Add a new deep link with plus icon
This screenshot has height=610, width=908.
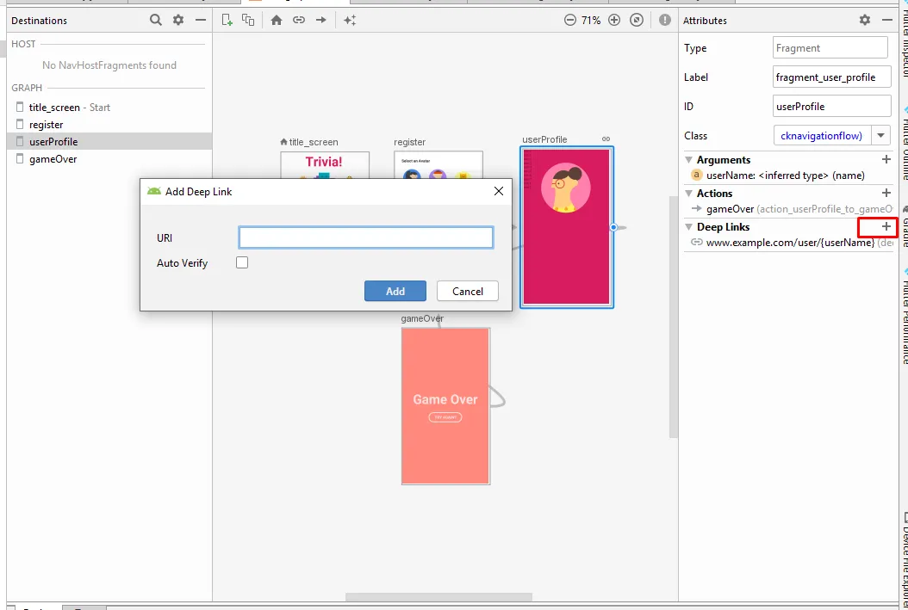point(886,226)
